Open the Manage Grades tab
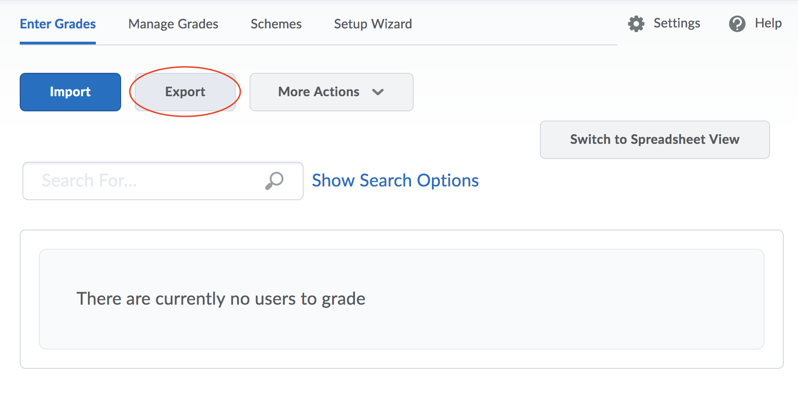 173,24
